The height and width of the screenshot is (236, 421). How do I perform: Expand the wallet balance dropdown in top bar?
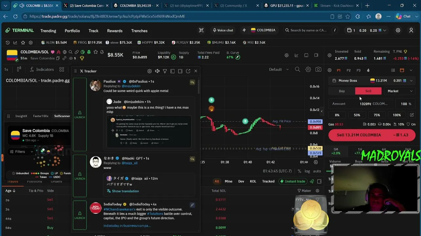click(385, 30)
